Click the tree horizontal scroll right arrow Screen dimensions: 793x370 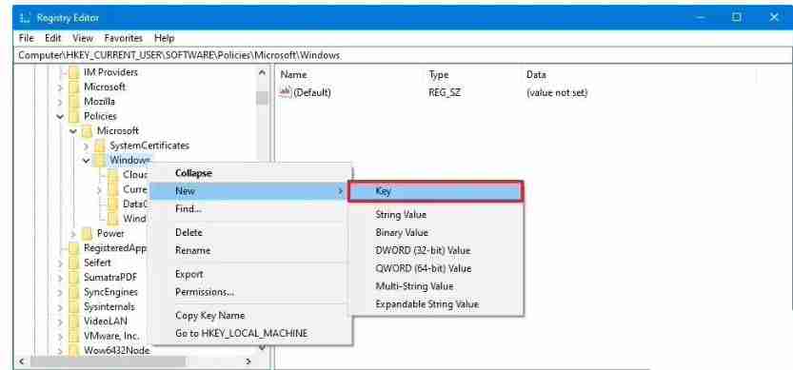click(x=248, y=361)
